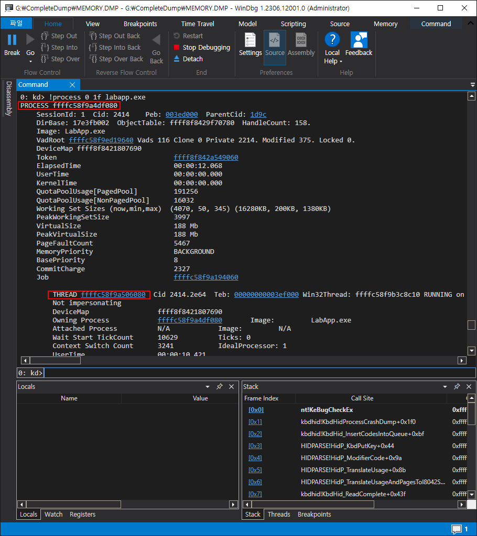Screen dimensions: 477x536
Task: Click Teb link 00000000003ef000
Action: click(x=266, y=295)
